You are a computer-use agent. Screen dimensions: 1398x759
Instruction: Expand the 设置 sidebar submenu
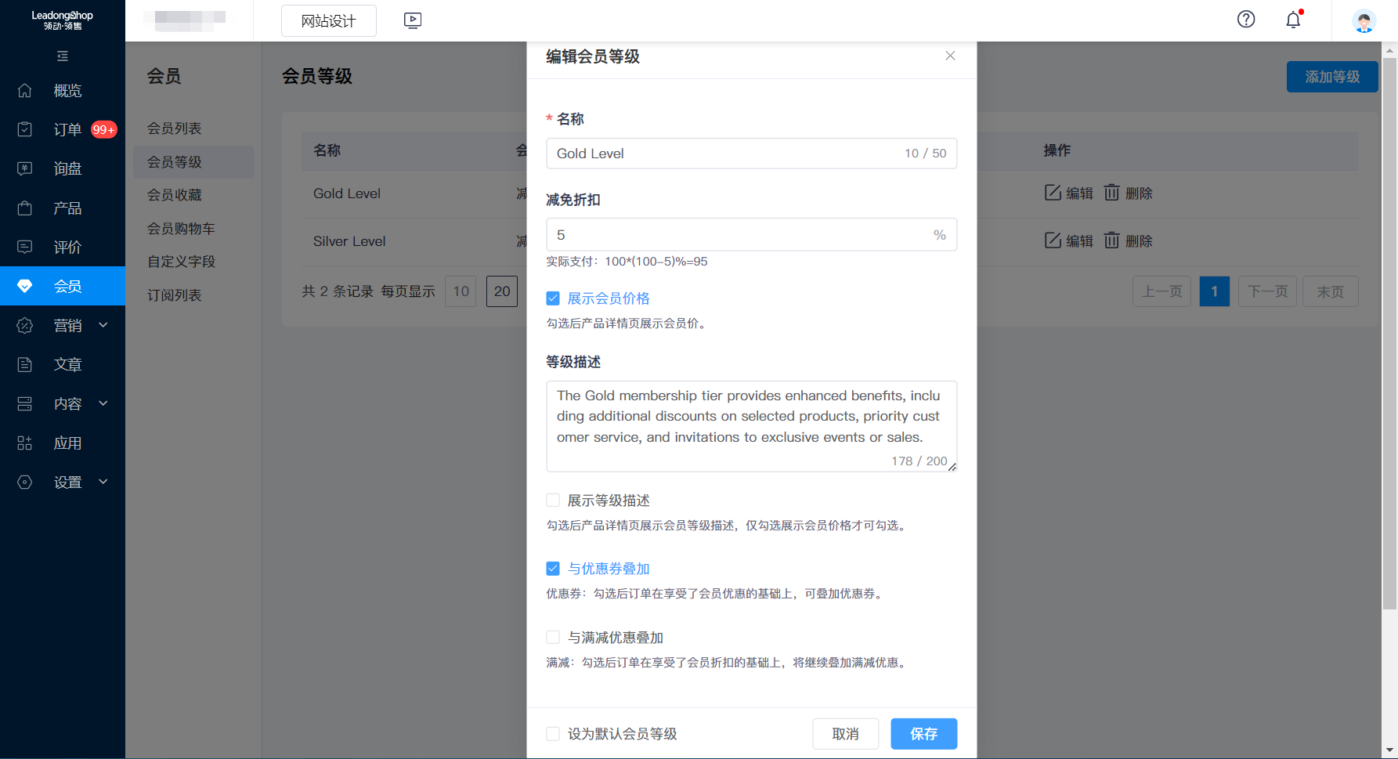coord(103,482)
